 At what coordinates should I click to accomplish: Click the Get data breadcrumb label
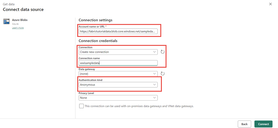pos(9,4)
